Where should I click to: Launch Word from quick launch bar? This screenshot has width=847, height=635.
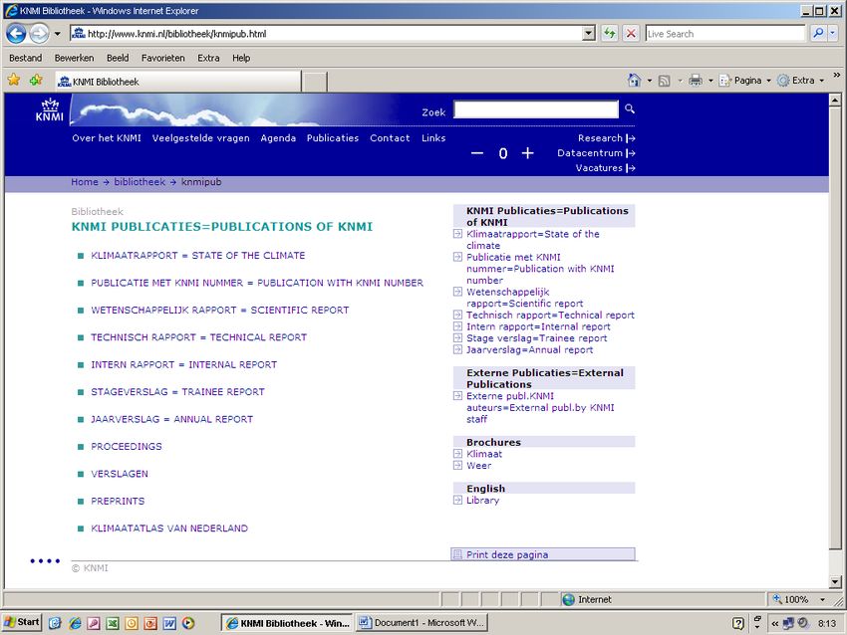point(169,623)
